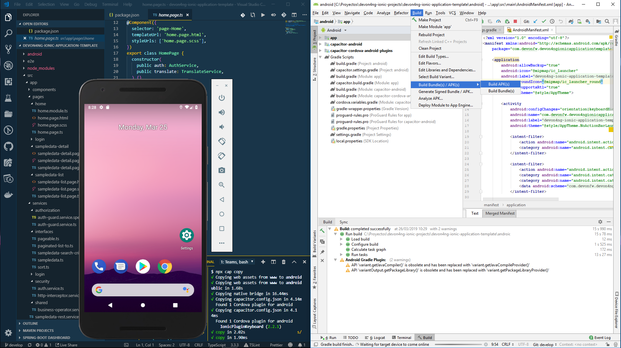This screenshot has width=621, height=348.
Task: Click the Google search bar on the emulator
Action: [143, 290]
